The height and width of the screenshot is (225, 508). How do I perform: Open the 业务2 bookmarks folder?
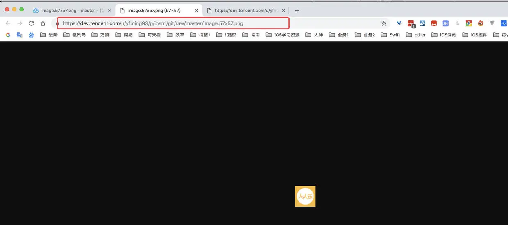click(x=365, y=35)
